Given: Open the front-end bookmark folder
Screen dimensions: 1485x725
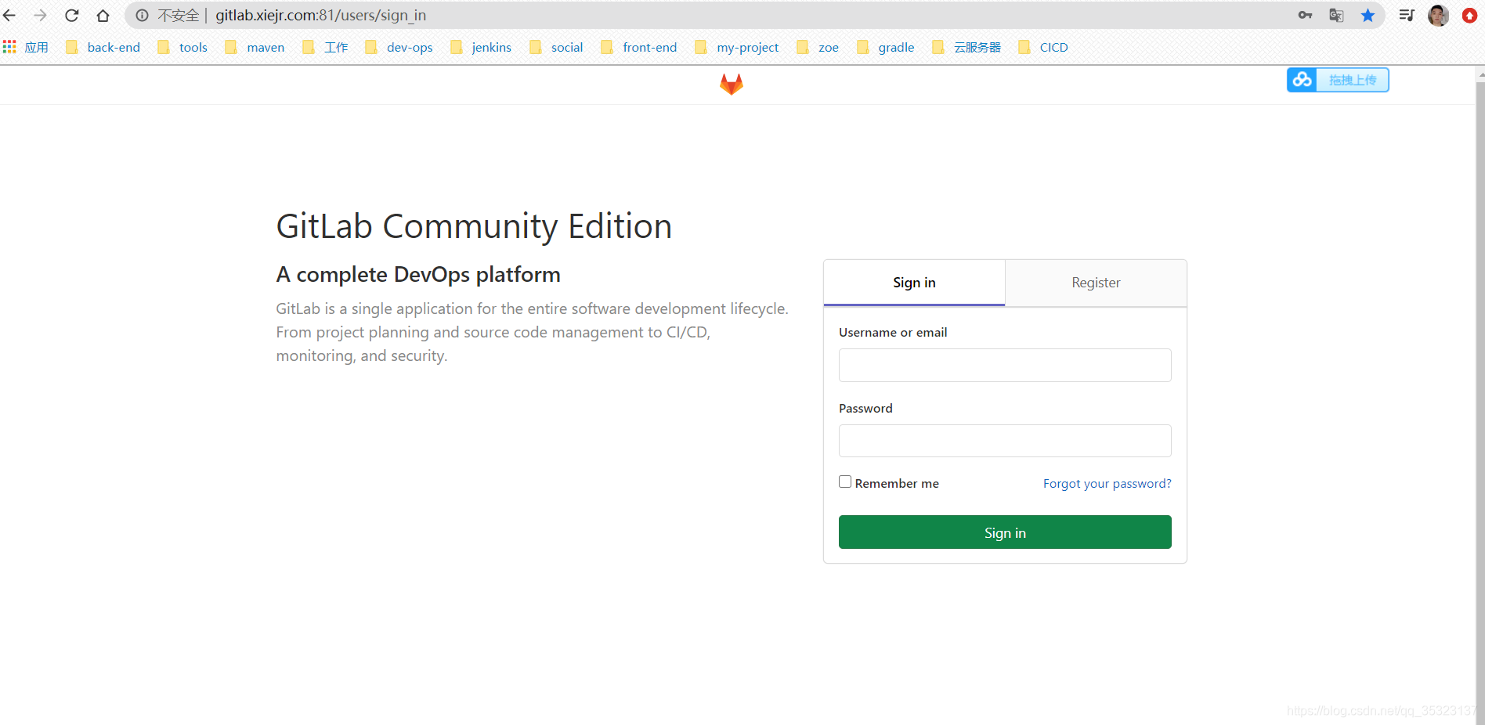Looking at the screenshot, I should pos(639,47).
